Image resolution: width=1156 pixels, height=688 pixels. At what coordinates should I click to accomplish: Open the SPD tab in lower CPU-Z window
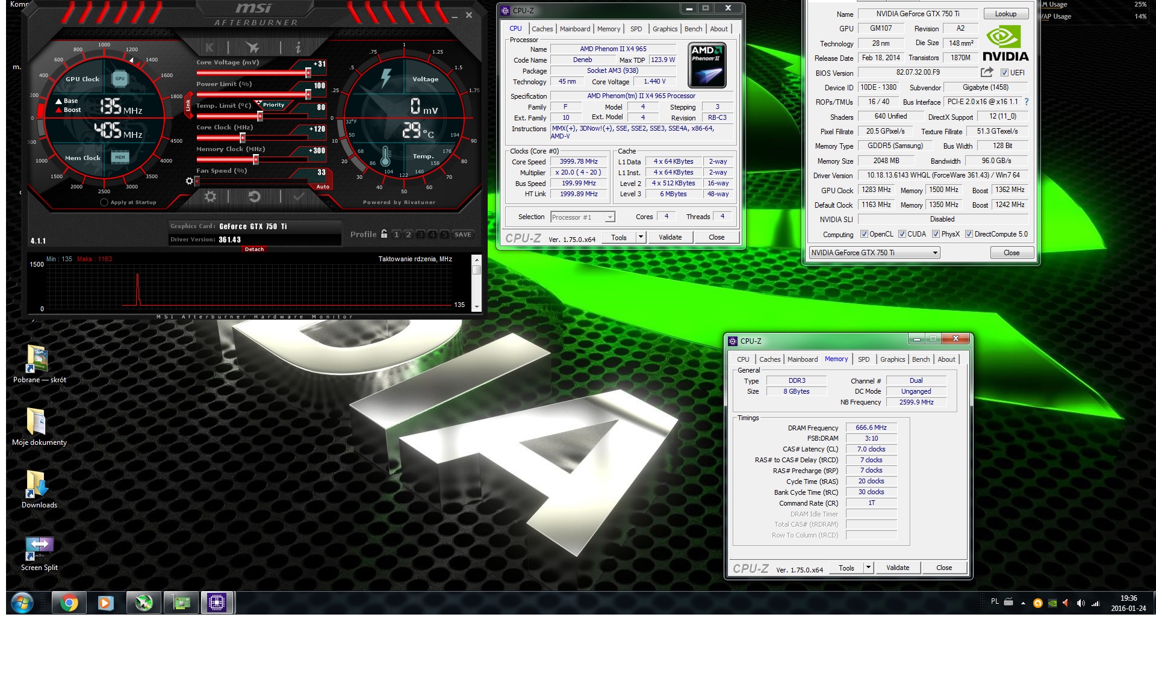863,359
